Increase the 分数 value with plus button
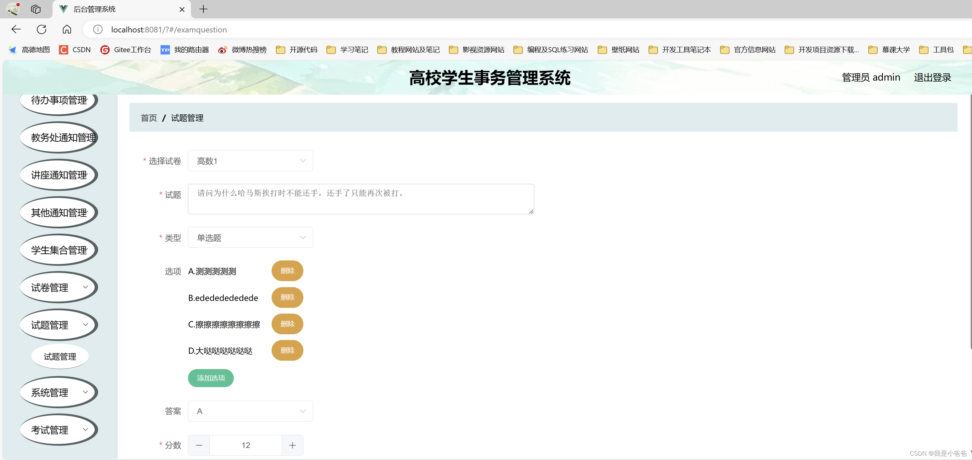 [x=292, y=445]
